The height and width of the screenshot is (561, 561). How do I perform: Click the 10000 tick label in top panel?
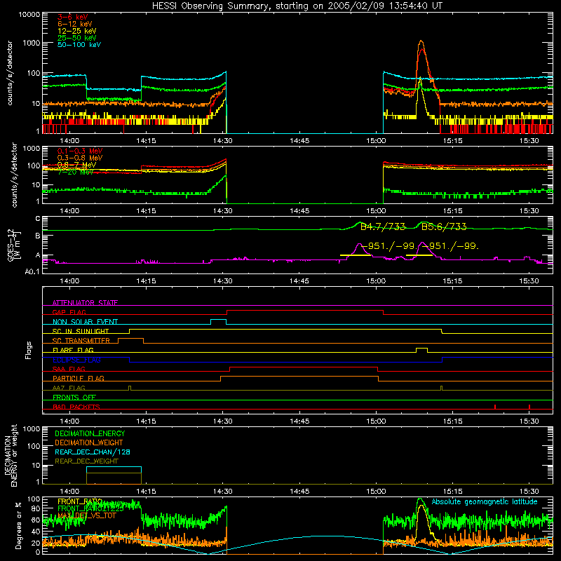[x=29, y=14]
